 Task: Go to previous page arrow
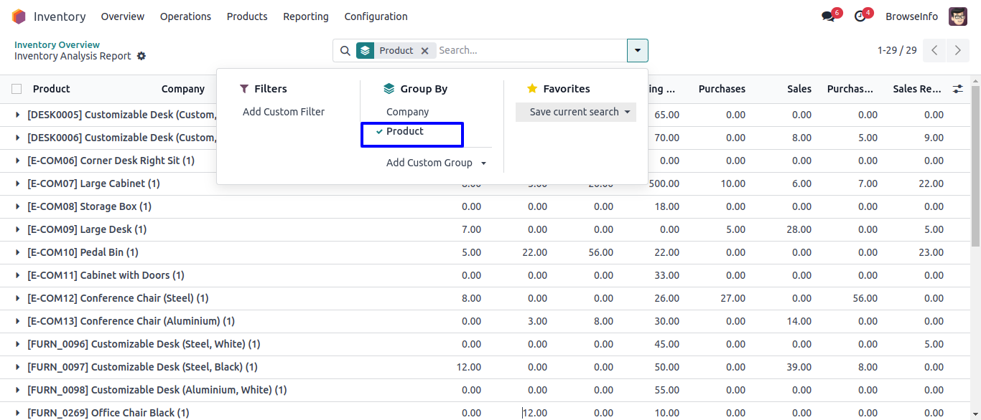pos(934,50)
